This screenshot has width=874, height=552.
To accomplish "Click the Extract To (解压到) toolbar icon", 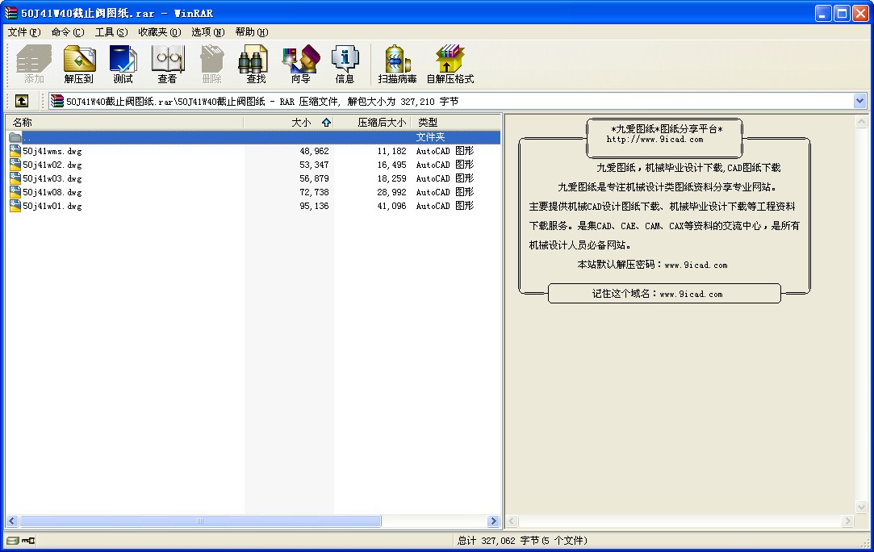I will coord(79,65).
